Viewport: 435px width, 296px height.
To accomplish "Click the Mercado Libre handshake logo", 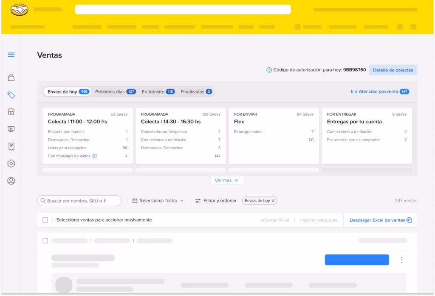I will [x=20, y=10].
